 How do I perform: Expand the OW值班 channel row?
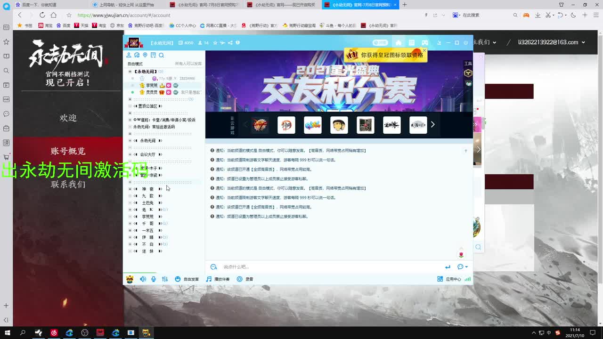130,120
